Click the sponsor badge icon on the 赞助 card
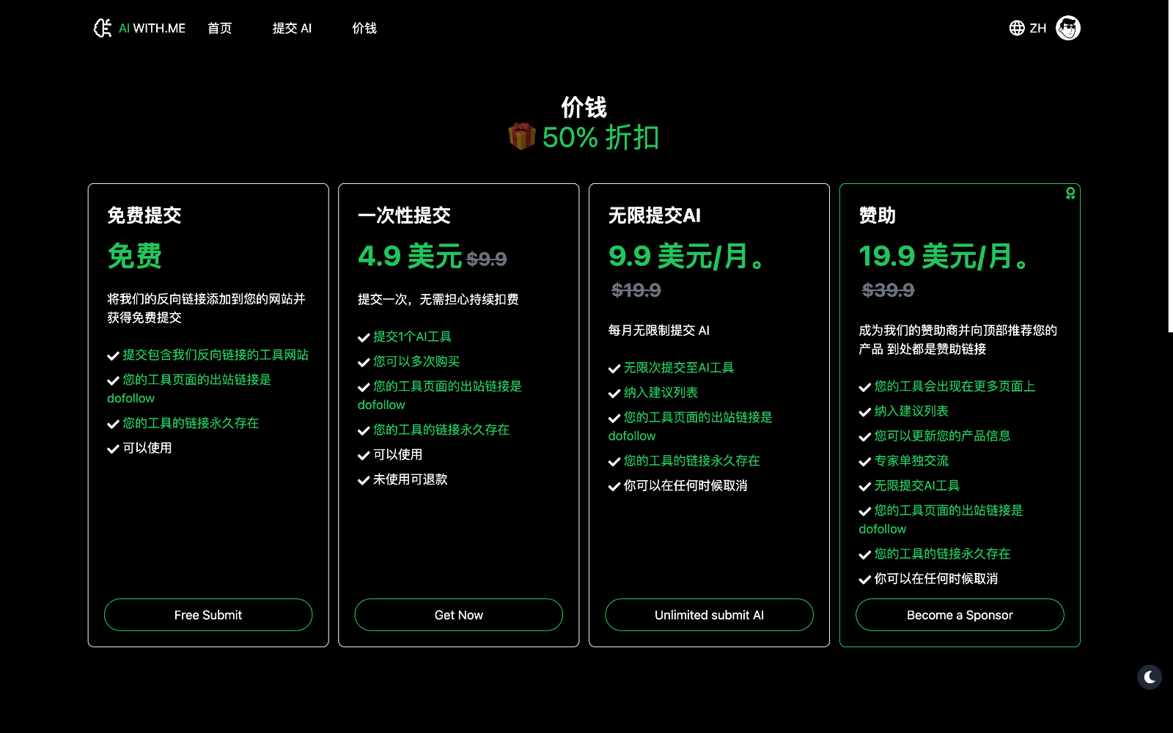This screenshot has height=733, width=1173. (x=1070, y=194)
